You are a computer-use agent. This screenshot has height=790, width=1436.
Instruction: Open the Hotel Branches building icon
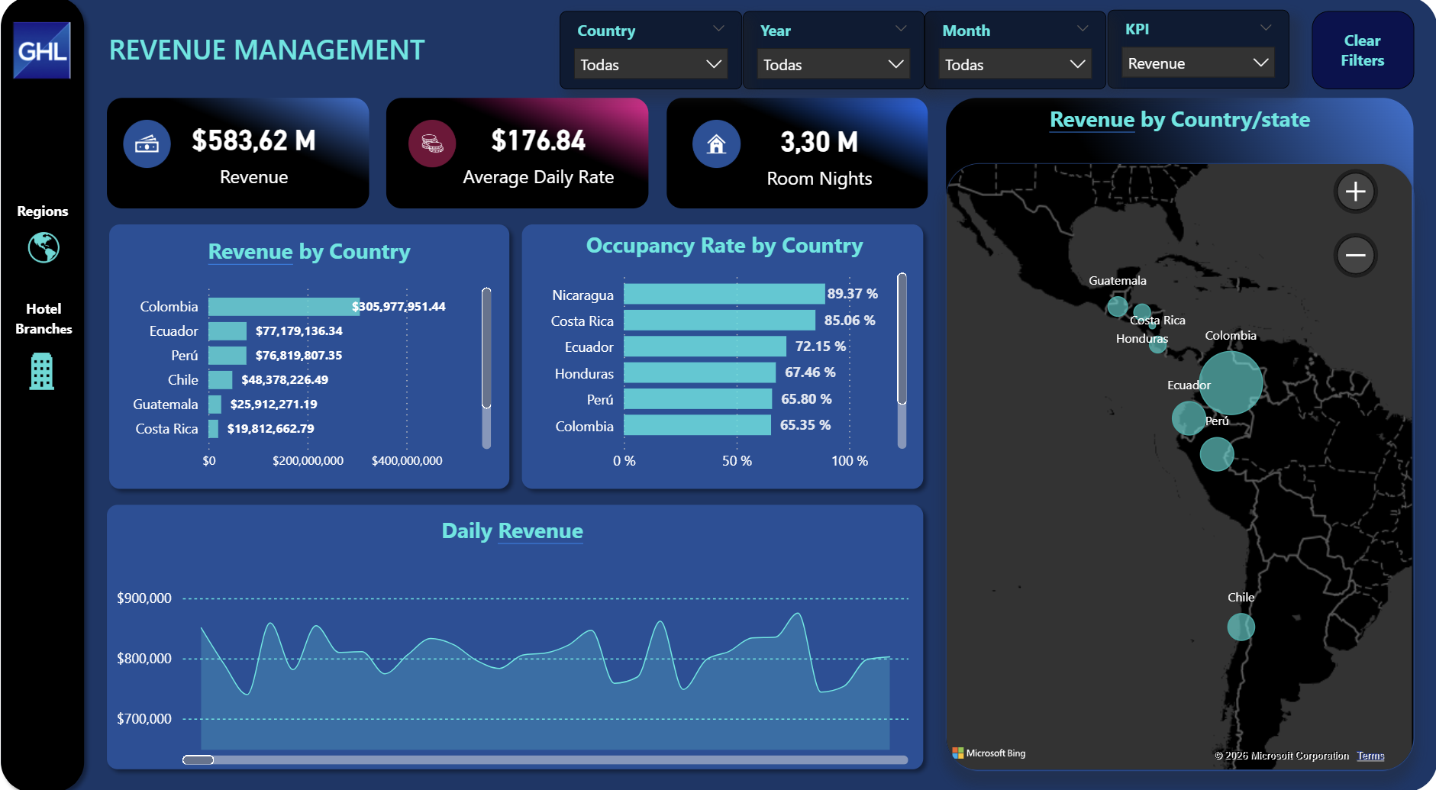point(42,372)
